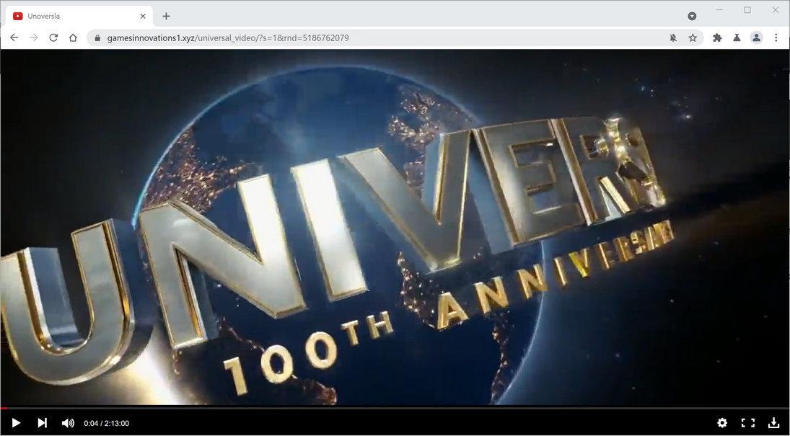Select the Unoversla tab
The image size is (790, 436).
point(79,16)
